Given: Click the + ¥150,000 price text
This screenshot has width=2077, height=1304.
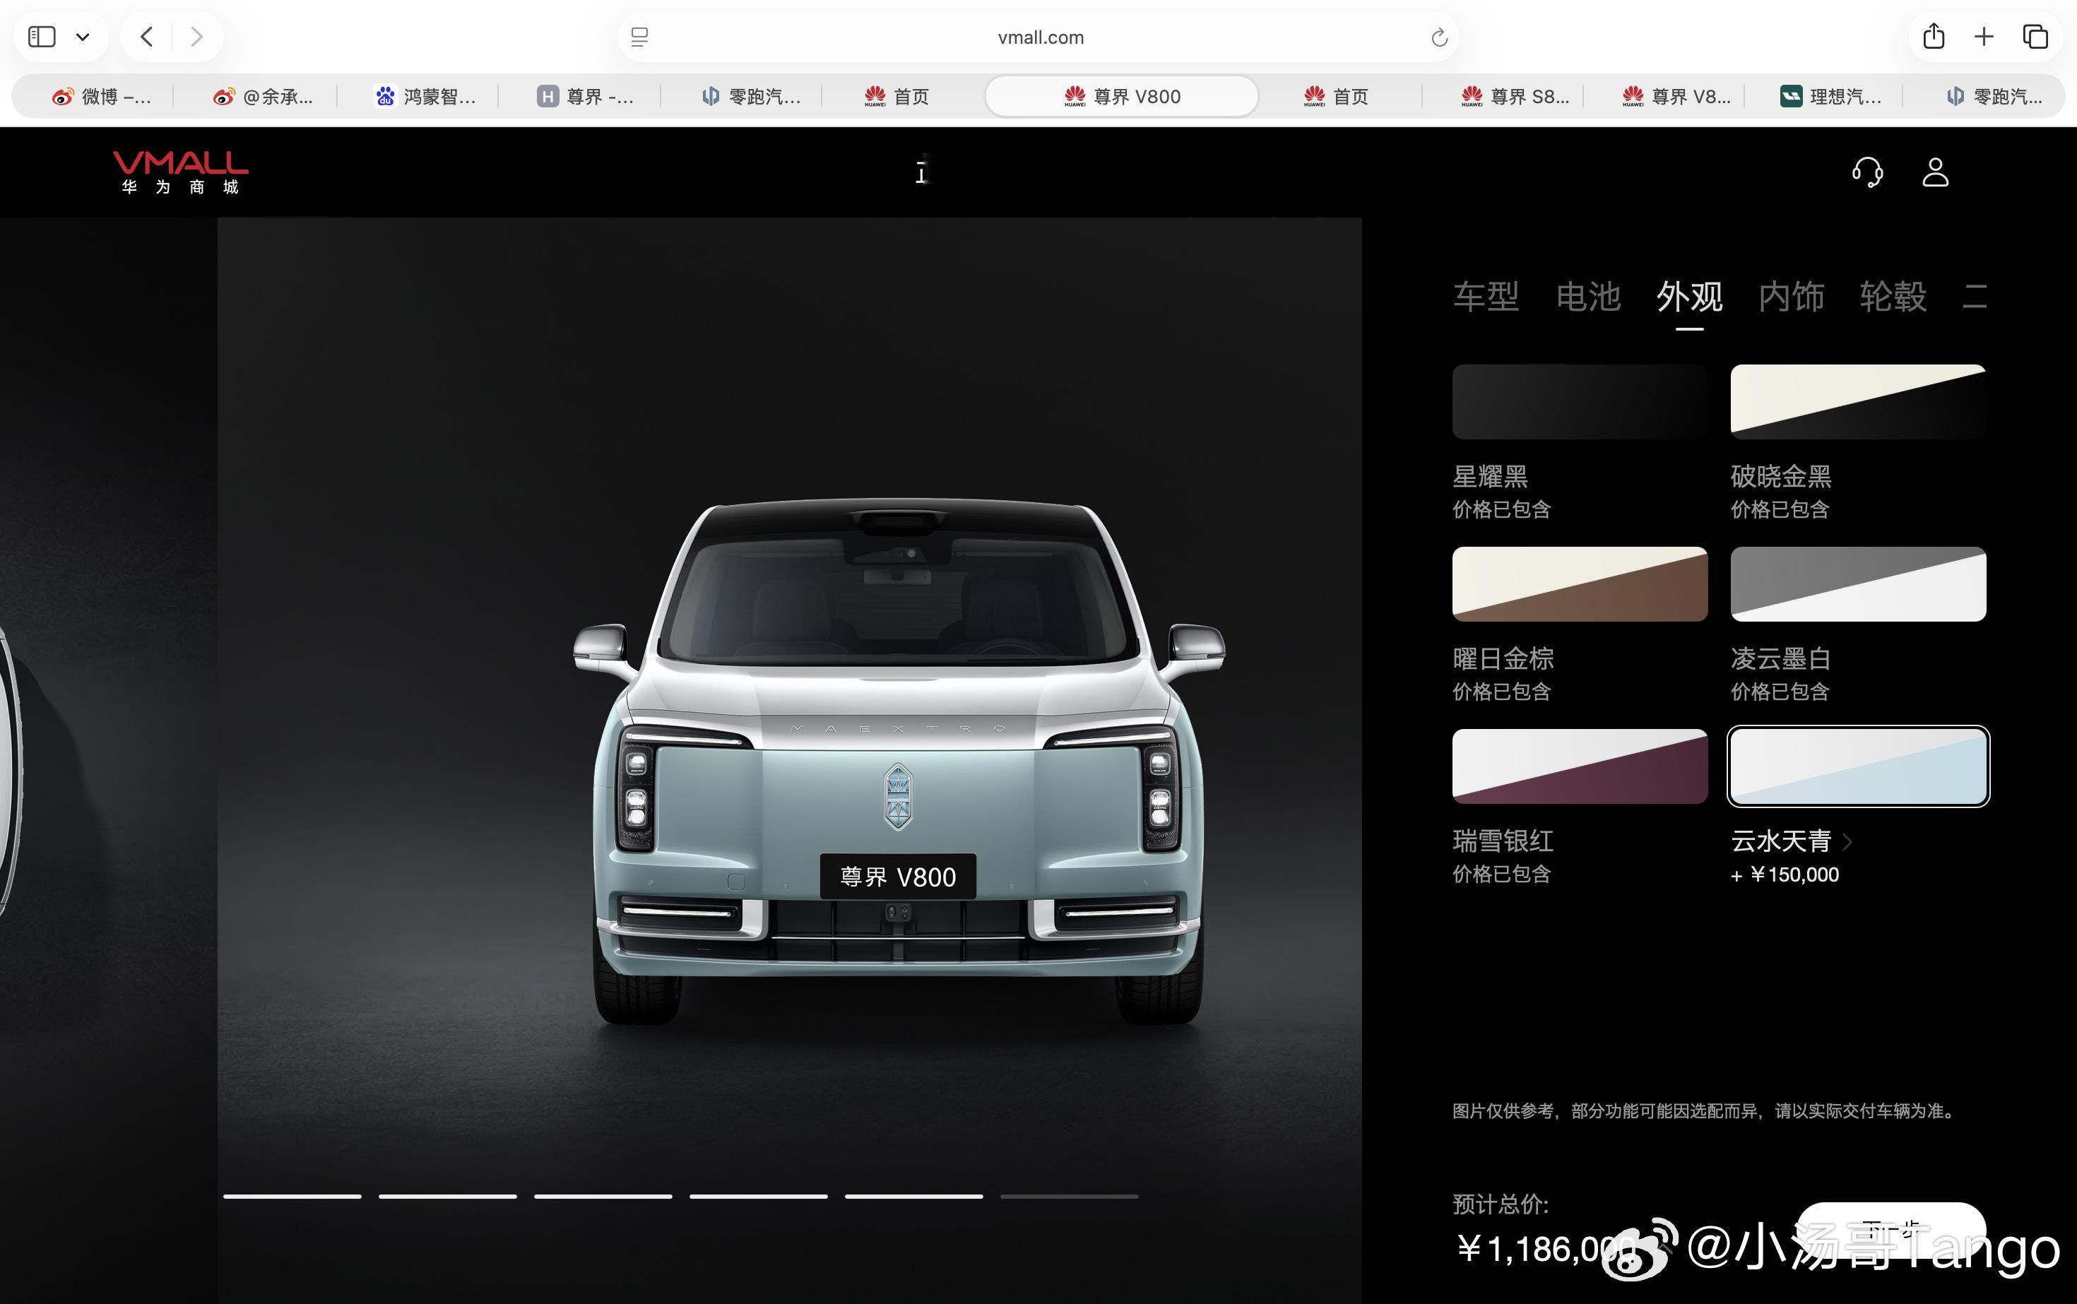Looking at the screenshot, I should [x=1785, y=875].
